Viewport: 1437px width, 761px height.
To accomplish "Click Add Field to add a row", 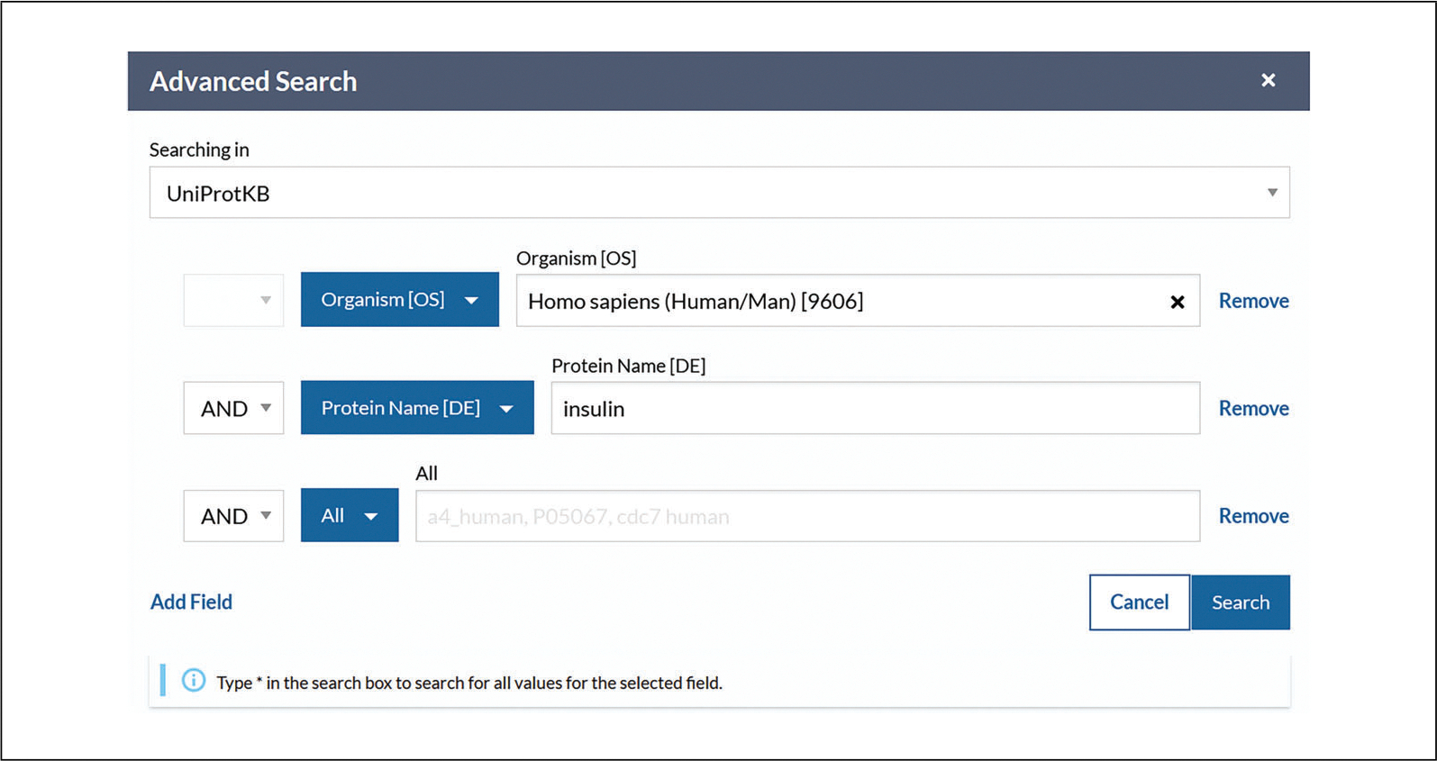I will (191, 602).
